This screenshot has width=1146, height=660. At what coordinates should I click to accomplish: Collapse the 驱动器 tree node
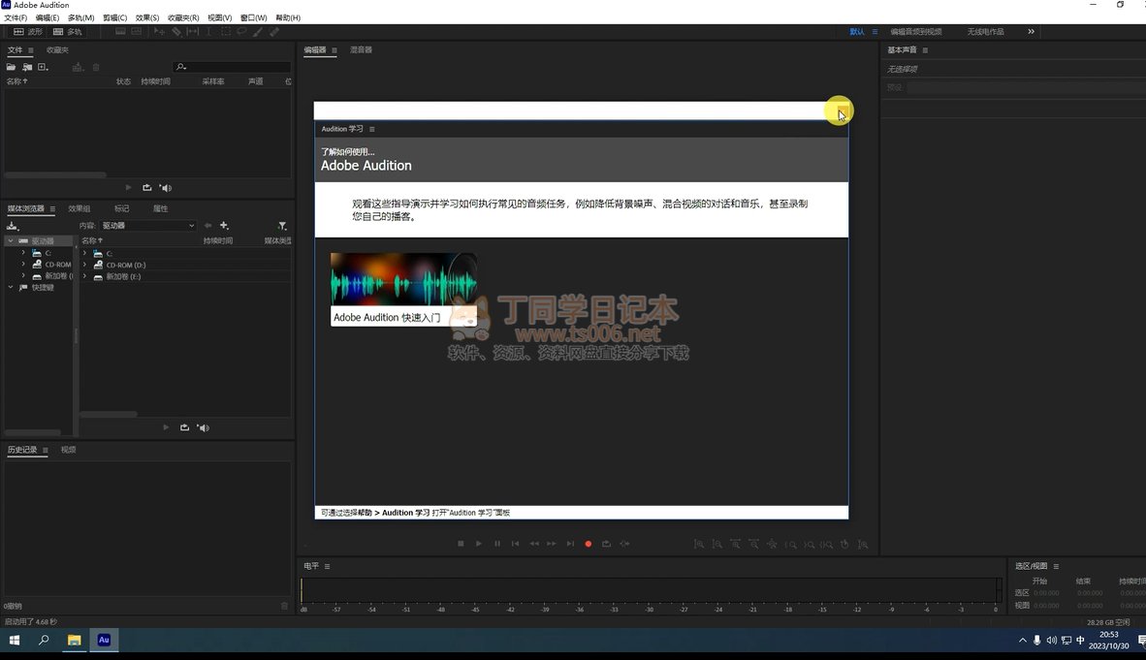(x=11, y=241)
